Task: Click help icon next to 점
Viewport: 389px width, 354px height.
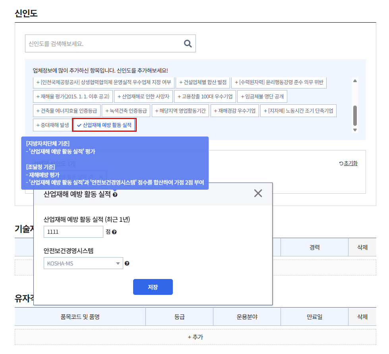Action: (x=114, y=232)
